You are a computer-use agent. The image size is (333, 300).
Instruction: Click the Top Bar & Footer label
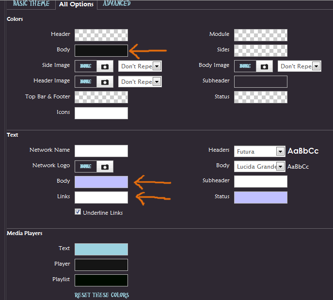click(48, 96)
